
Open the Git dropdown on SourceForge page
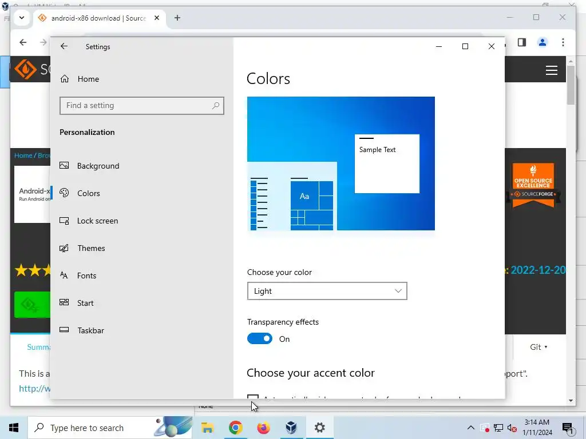539,347
